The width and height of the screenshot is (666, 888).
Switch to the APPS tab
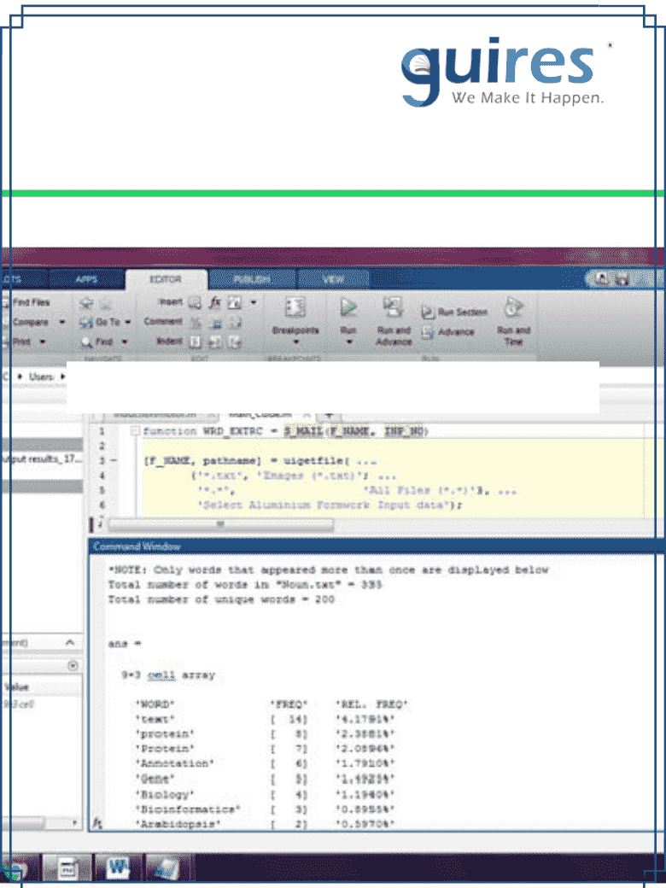(x=86, y=279)
